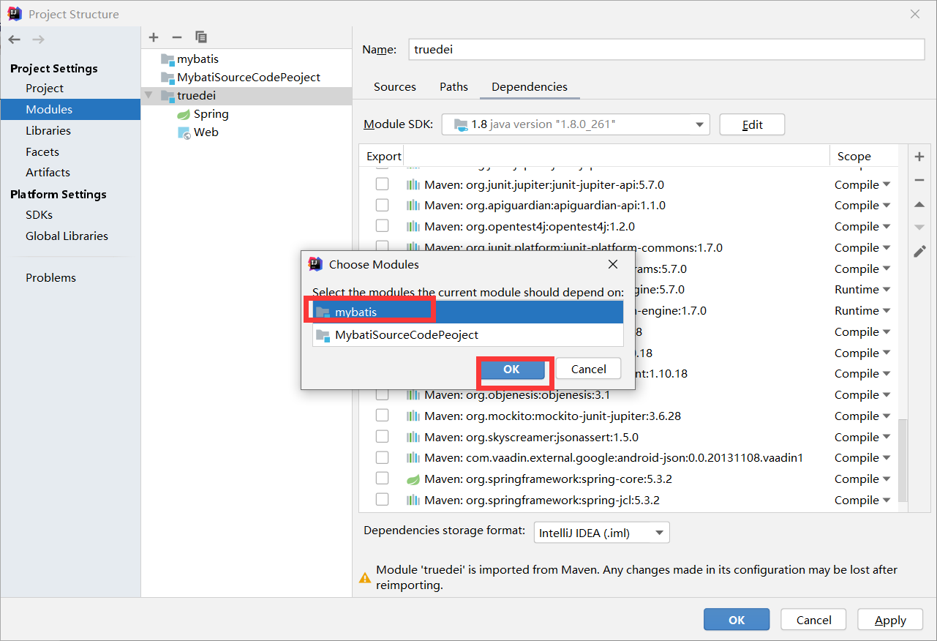
Task: Confirm module selection with OK in dialog
Action: [511, 370]
